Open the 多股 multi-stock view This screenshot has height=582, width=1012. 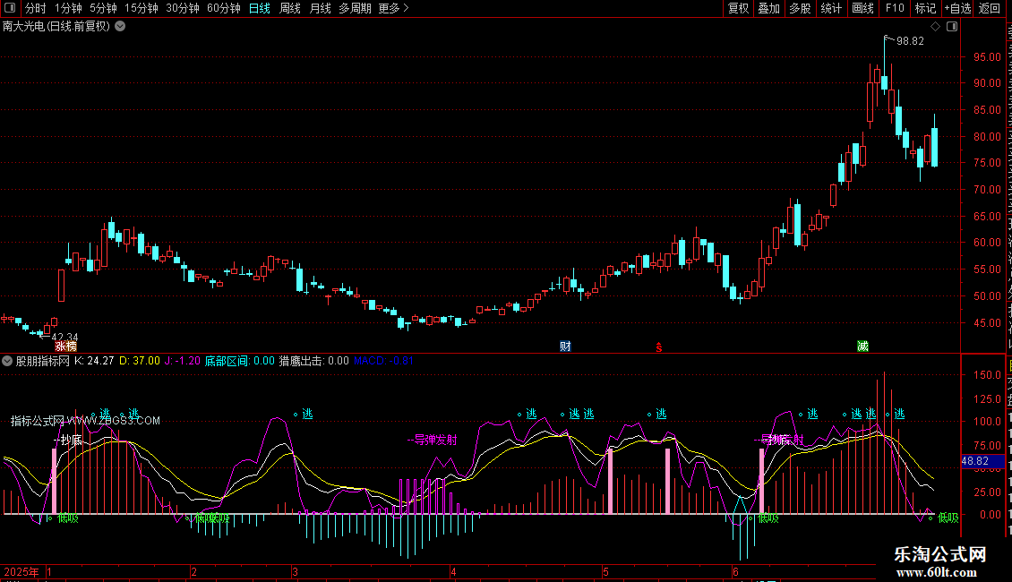(x=800, y=8)
